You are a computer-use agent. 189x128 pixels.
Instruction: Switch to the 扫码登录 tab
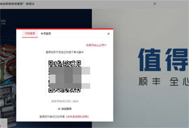coord(30,34)
